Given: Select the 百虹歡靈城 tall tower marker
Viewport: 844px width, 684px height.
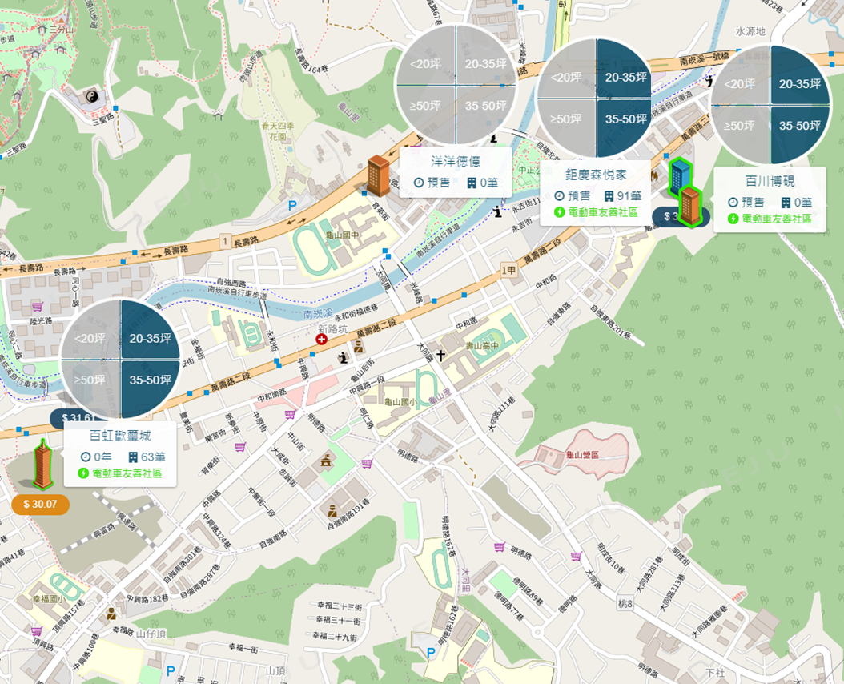Looking at the screenshot, I should click(x=42, y=464).
